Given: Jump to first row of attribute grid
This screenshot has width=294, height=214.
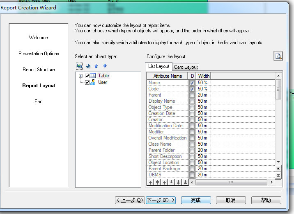Looking at the screenshot, I should click(x=278, y=169).
